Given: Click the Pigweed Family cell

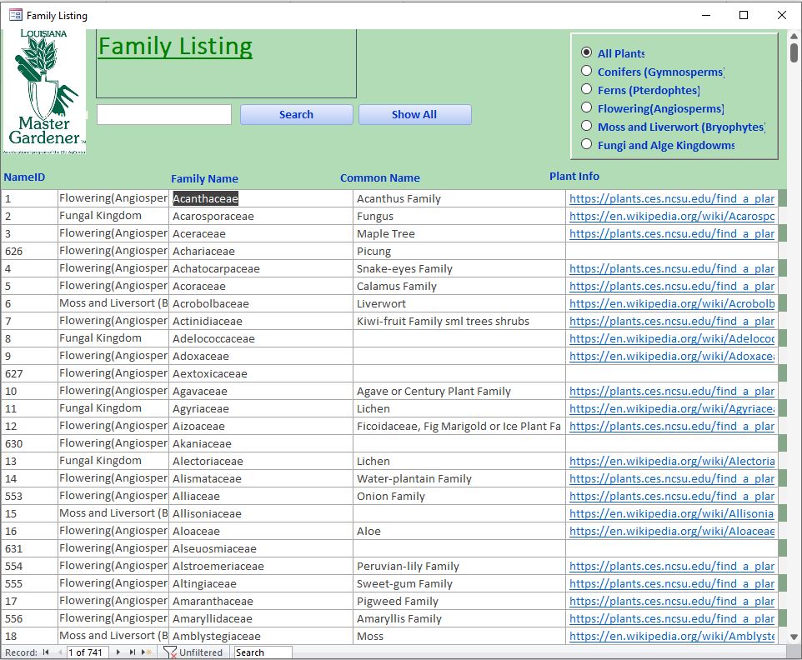Looking at the screenshot, I should tap(459, 601).
